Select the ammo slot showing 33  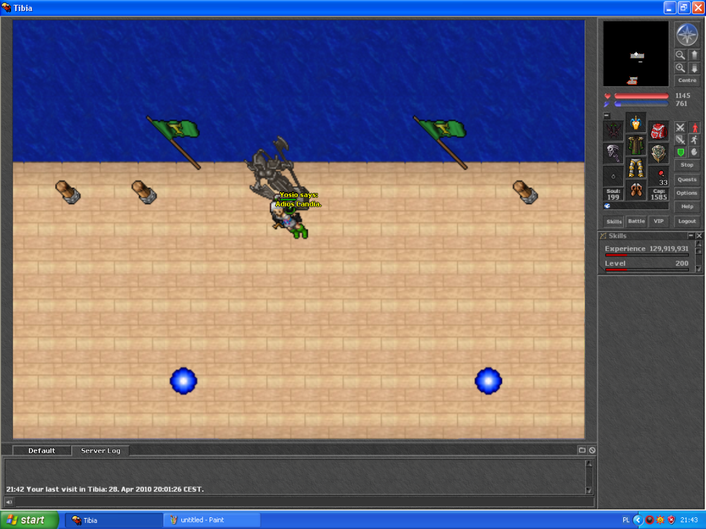tap(658, 176)
